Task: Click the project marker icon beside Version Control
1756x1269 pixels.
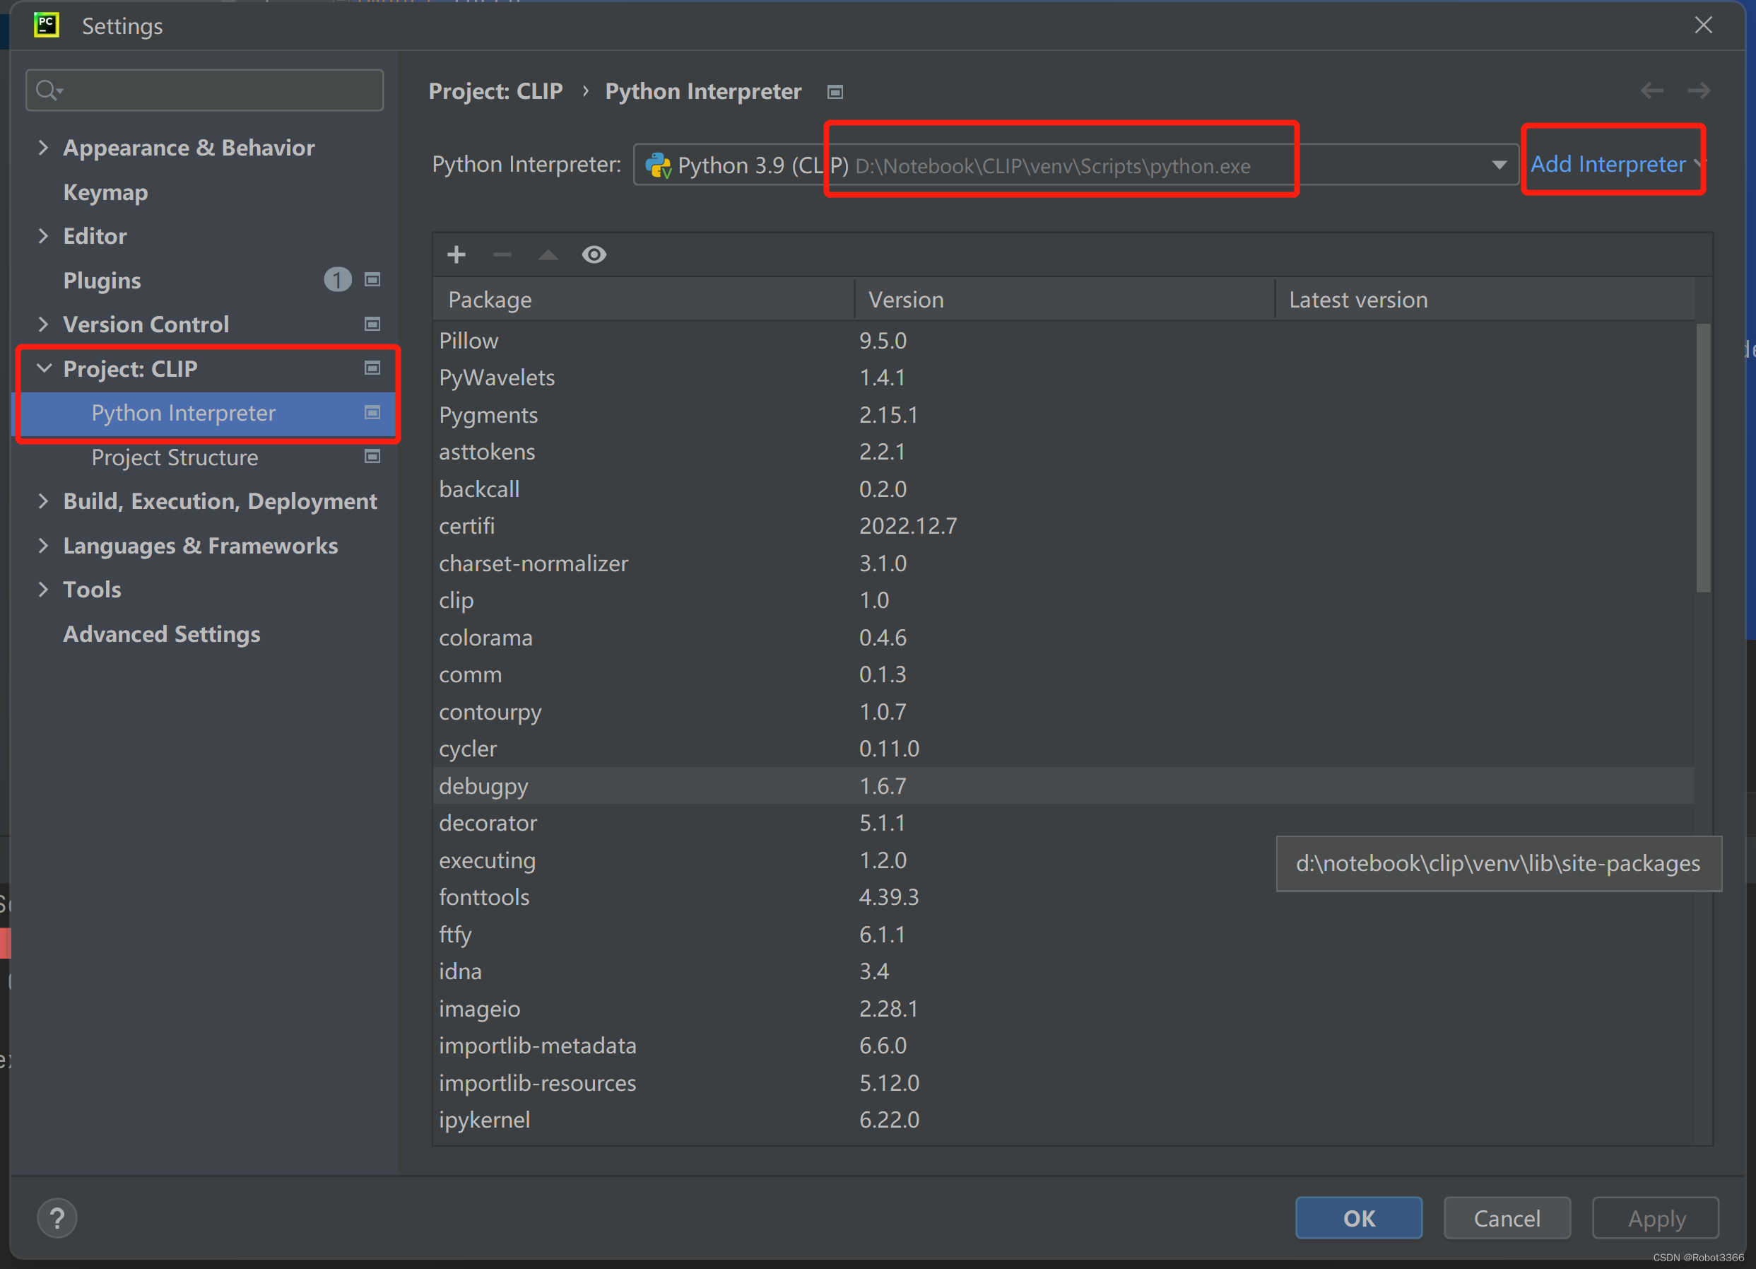Action: pyautogui.click(x=372, y=324)
